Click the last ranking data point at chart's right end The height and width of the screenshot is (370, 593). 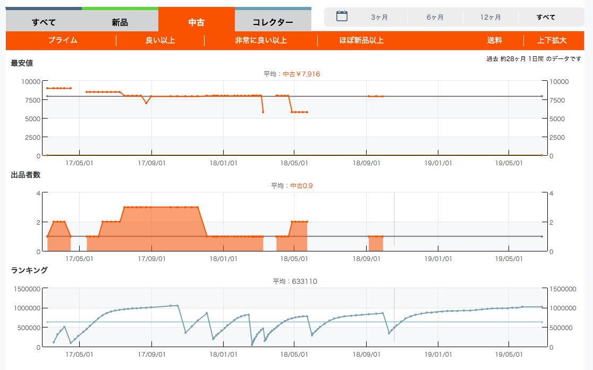(x=542, y=307)
